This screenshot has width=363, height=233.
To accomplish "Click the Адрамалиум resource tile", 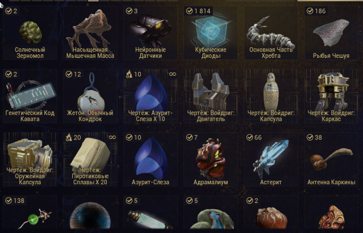I will (211, 159).
